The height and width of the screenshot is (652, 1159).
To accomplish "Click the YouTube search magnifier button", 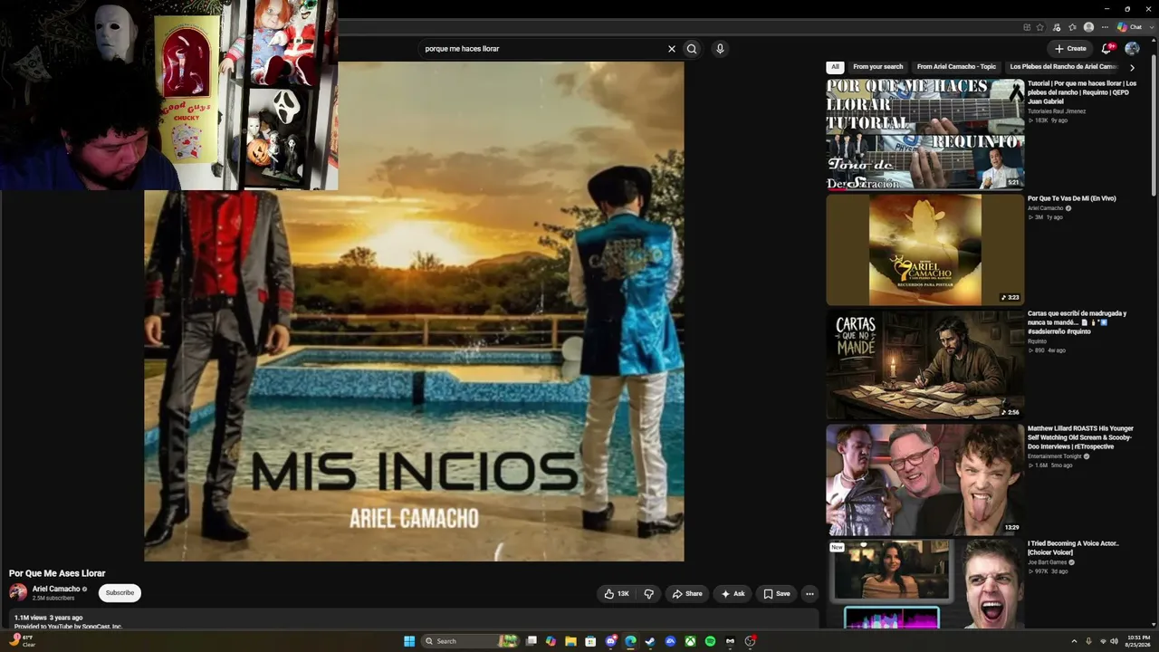I will click(692, 49).
